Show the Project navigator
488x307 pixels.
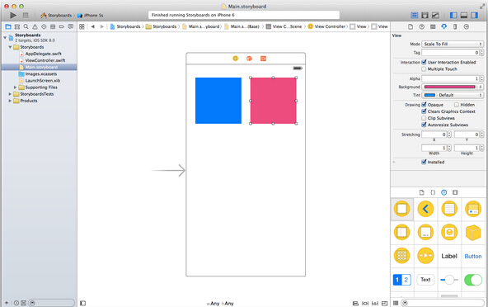(8, 26)
